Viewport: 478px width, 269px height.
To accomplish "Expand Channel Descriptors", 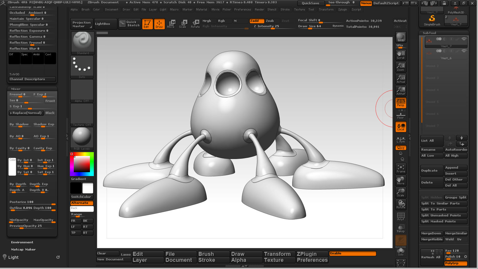I will tap(32, 79).
